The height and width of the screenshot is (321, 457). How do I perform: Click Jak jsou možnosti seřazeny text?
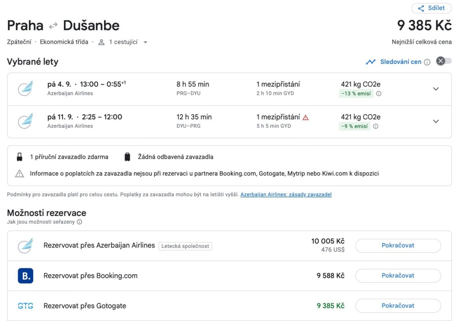point(41,222)
